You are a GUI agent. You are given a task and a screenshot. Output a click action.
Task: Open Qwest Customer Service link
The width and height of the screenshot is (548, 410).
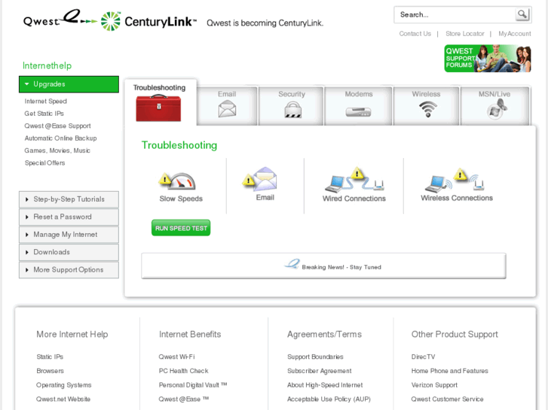click(x=447, y=399)
